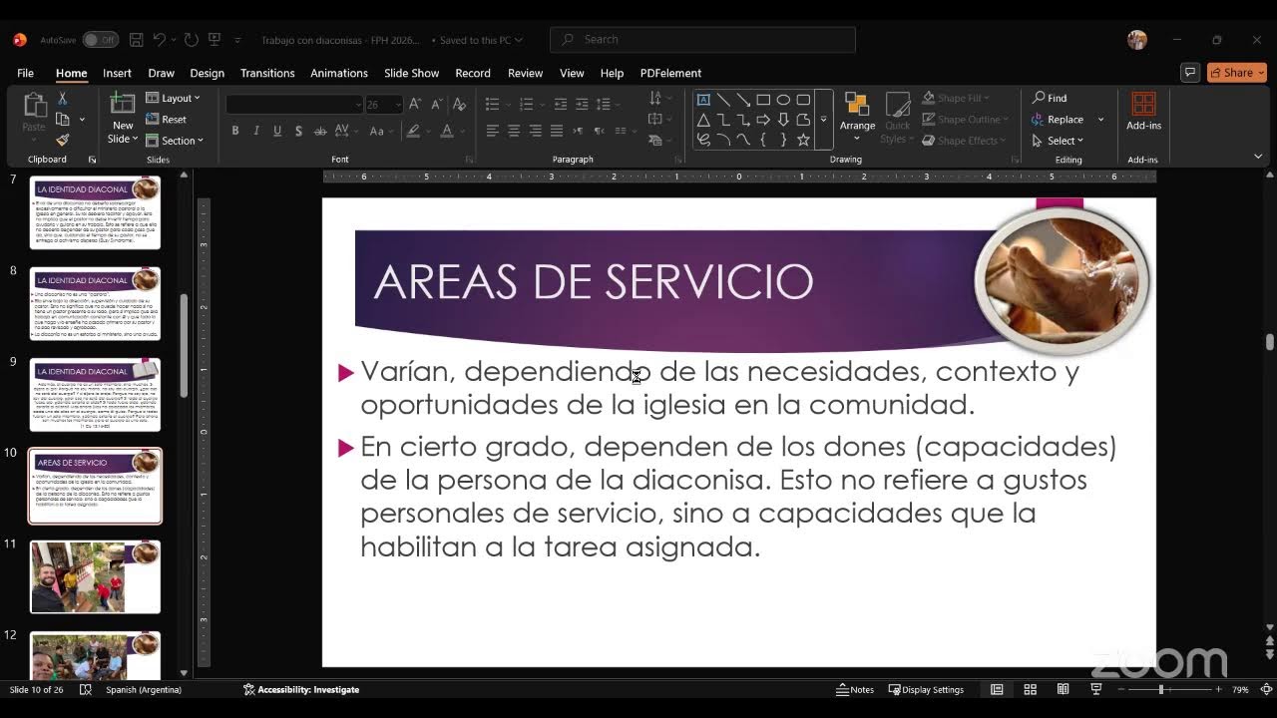This screenshot has height=718, width=1277.
Task: Switch to the Insert tab
Action: point(117,73)
